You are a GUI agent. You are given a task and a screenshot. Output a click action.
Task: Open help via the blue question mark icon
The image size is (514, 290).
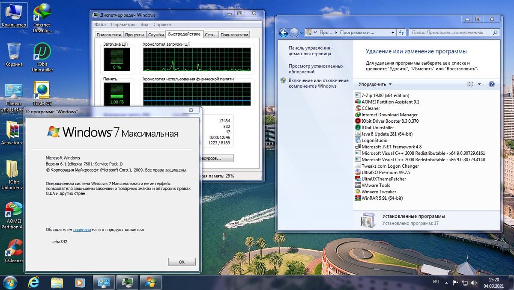pyautogui.click(x=492, y=84)
